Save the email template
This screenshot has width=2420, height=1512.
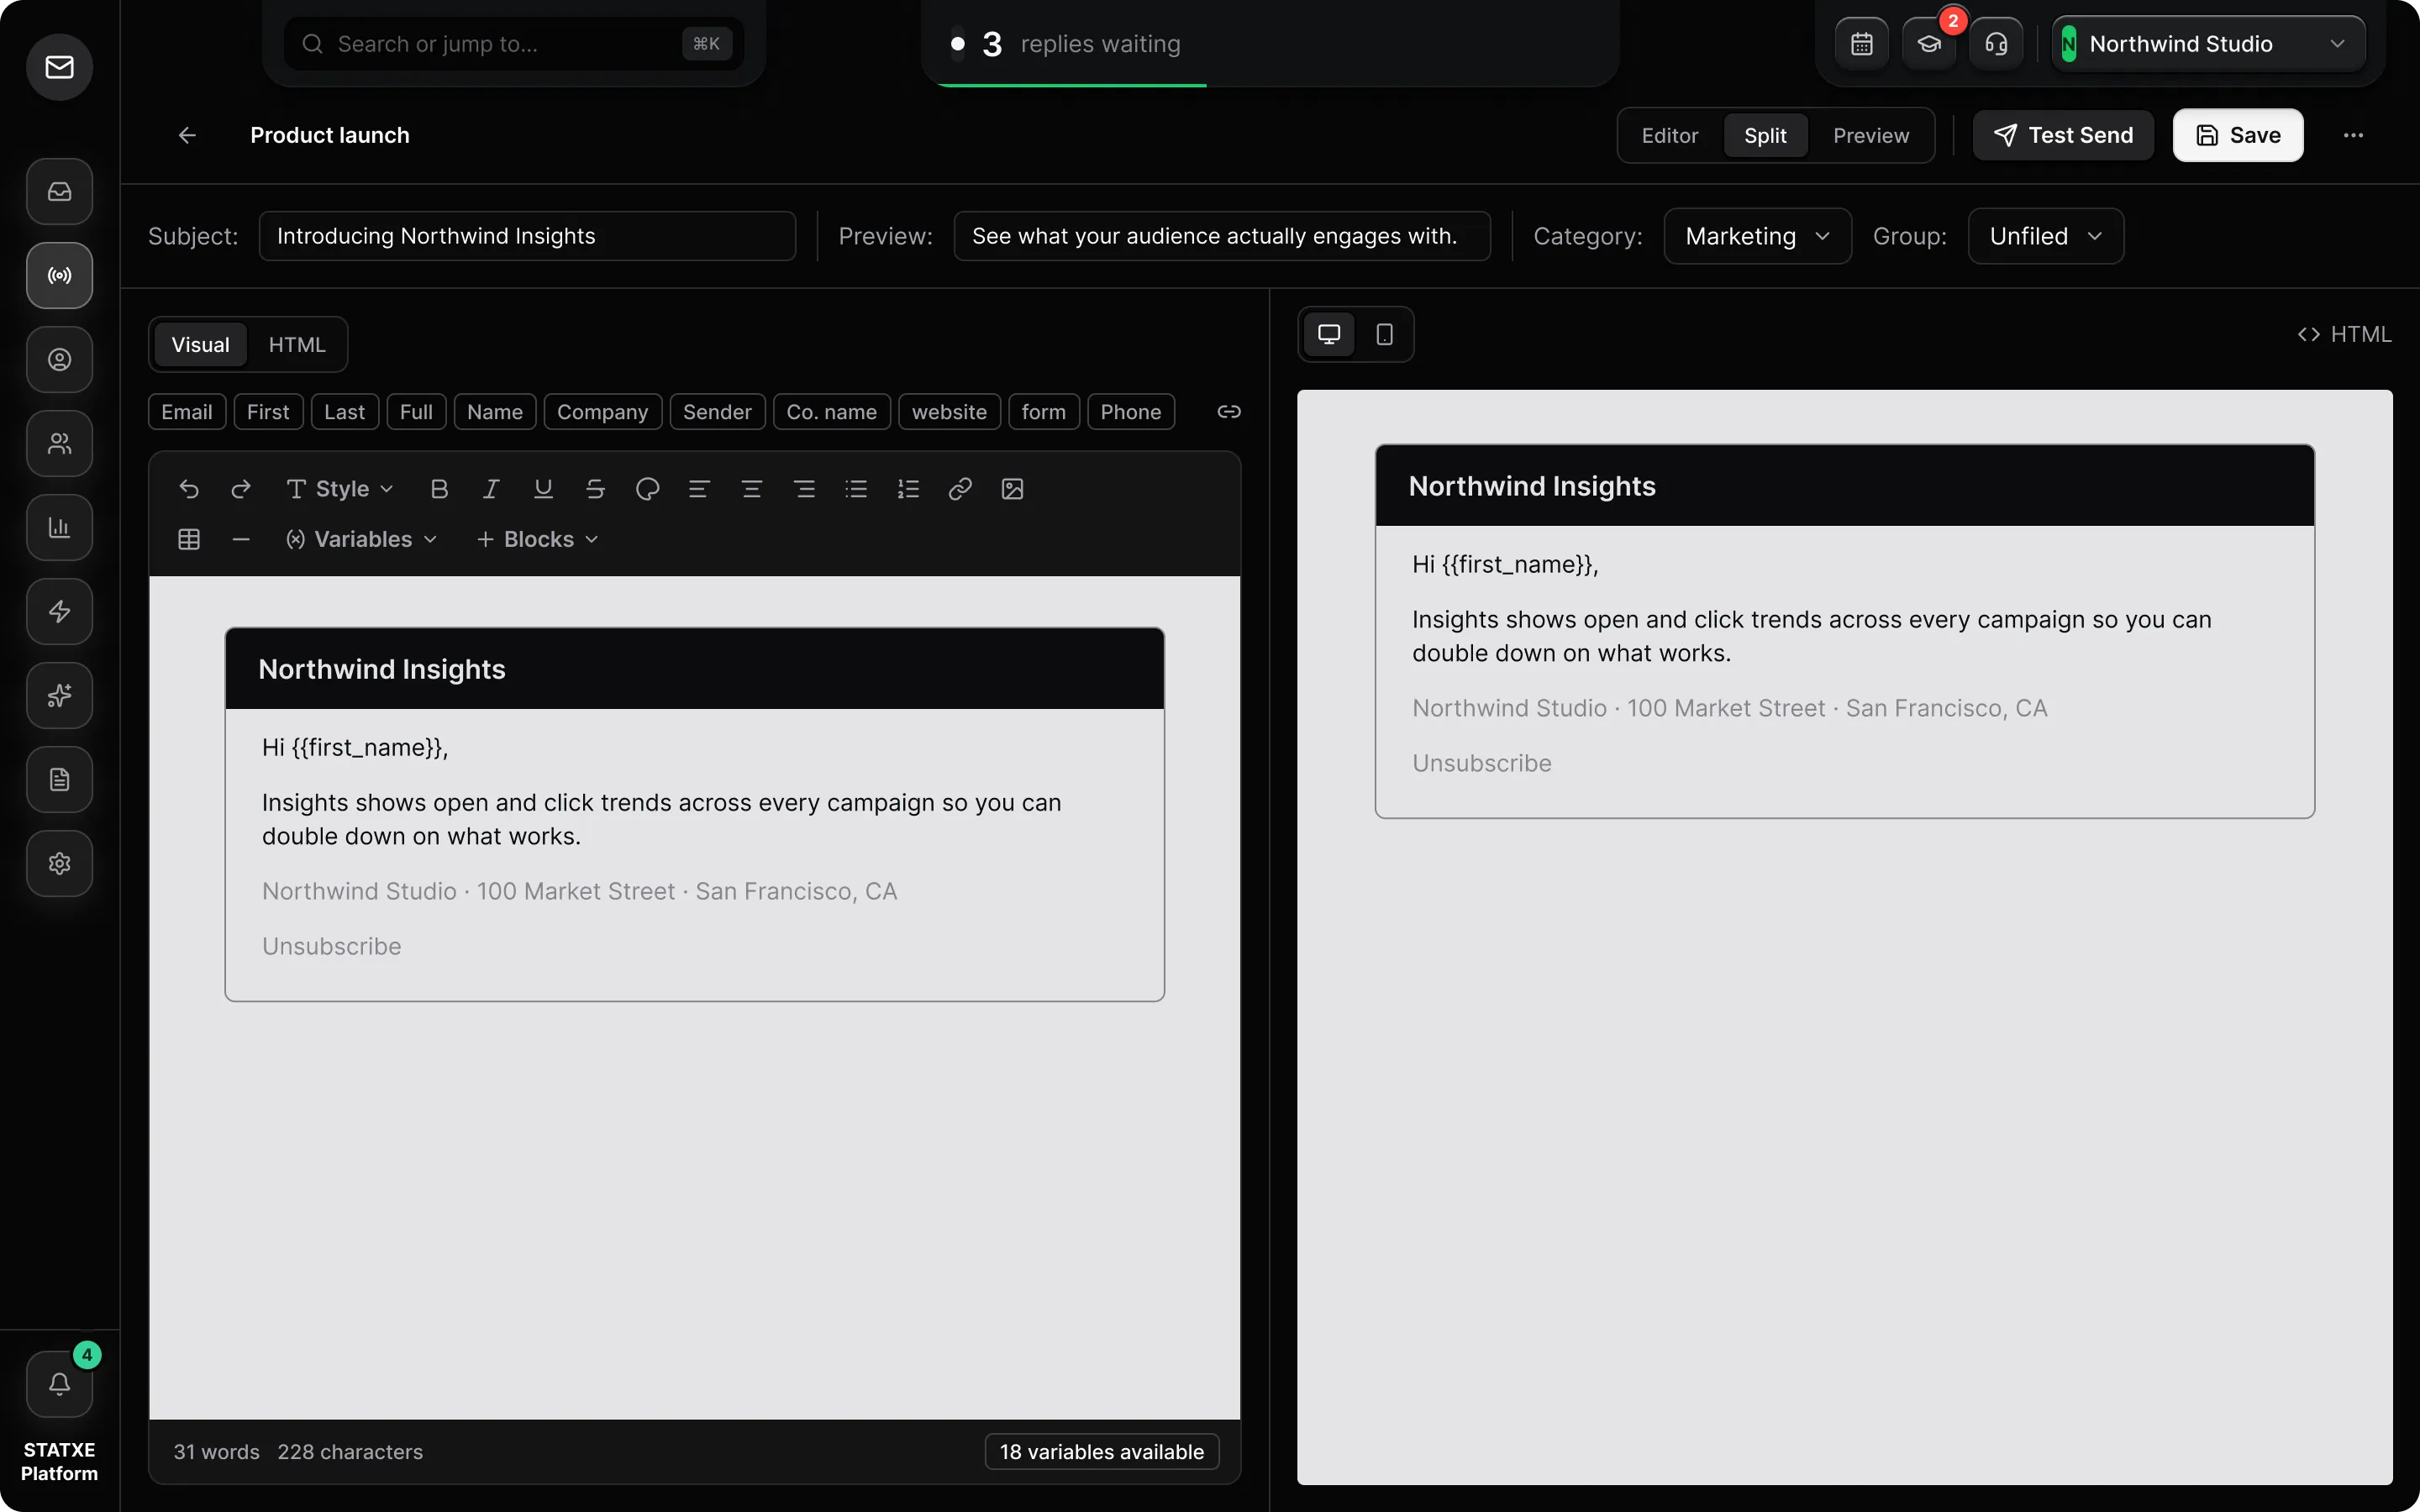(2238, 136)
